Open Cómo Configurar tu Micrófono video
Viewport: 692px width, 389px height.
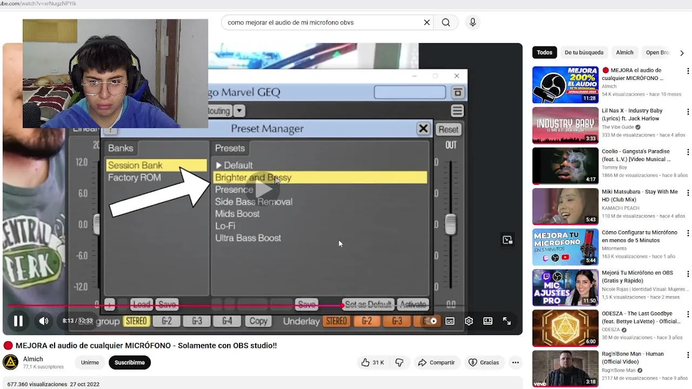[x=565, y=247]
